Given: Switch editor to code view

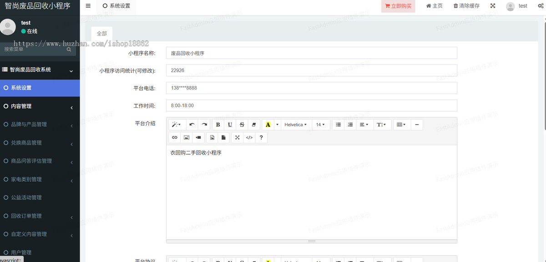Looking at the screenshot, I should (249, 137).
